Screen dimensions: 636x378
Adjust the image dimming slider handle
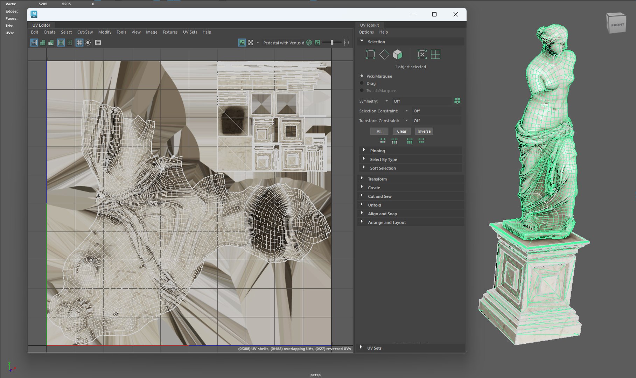(x=332, y=43)
